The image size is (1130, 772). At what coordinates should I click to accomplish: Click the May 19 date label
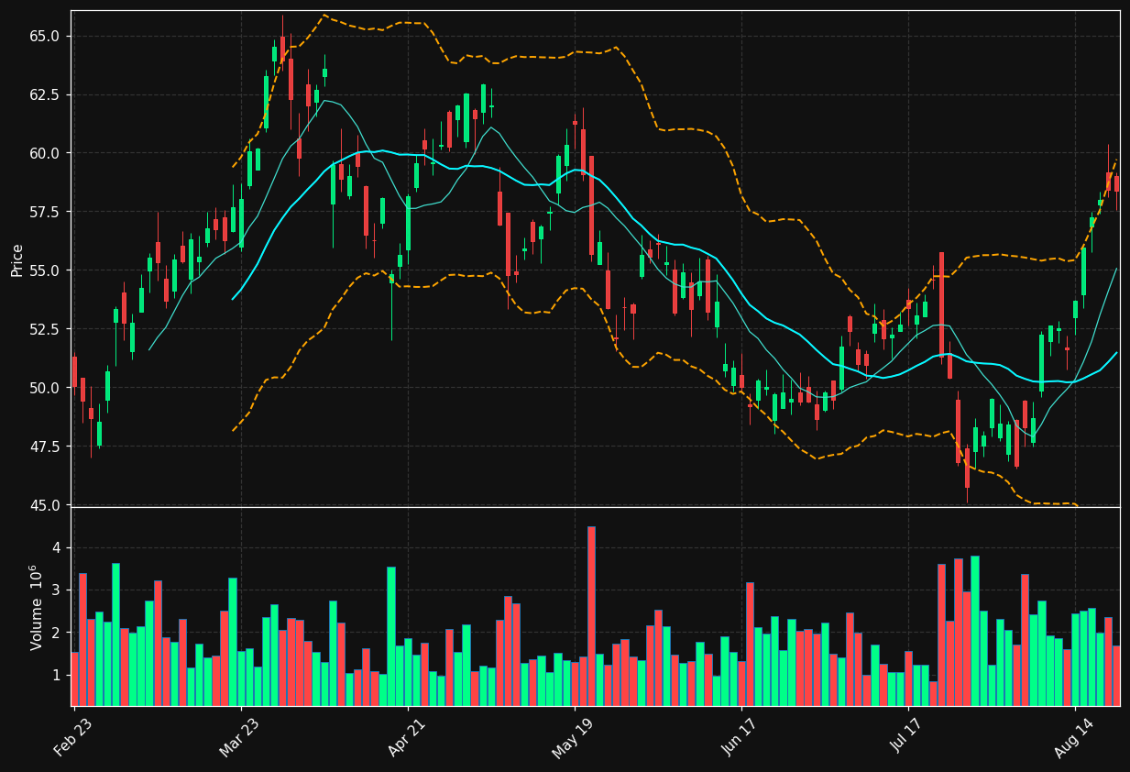[573, 737]
